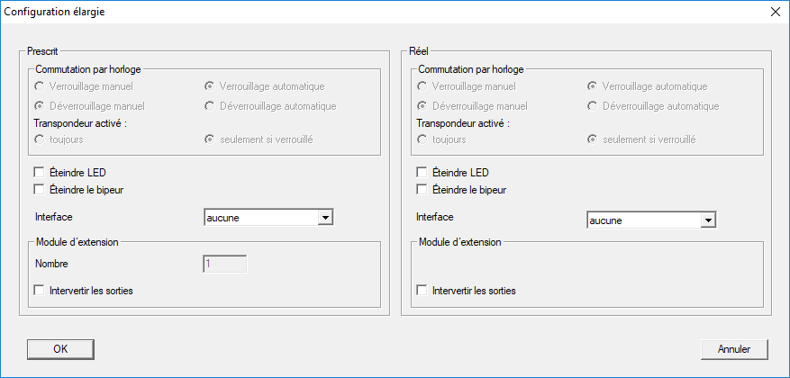Click the Nombre field in Module d'extension

(x=224, y=265)
